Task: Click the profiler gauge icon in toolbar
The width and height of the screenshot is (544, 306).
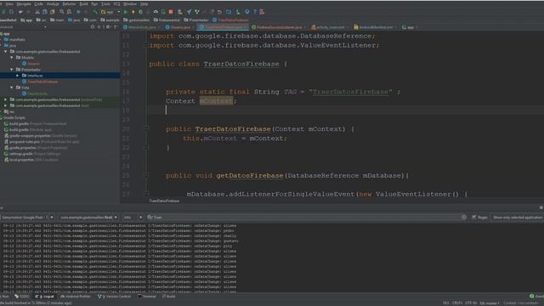Action: pyautogui.click(x=156, y=12)
